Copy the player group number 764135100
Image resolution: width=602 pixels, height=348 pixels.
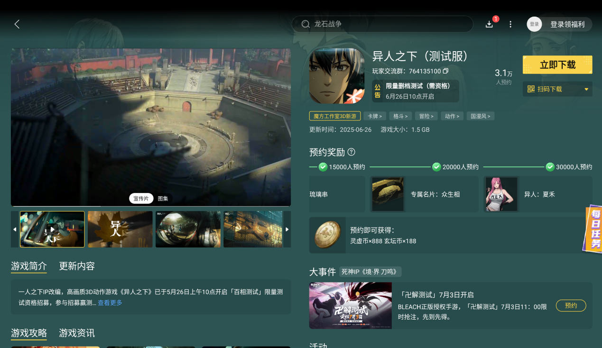coord(445,71)
